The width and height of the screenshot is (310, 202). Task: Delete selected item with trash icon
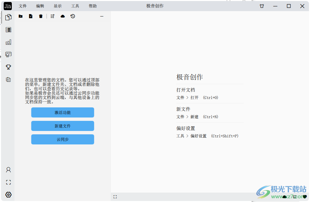41,16
